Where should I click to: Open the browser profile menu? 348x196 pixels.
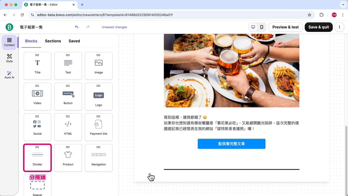(x=334, y=15)
